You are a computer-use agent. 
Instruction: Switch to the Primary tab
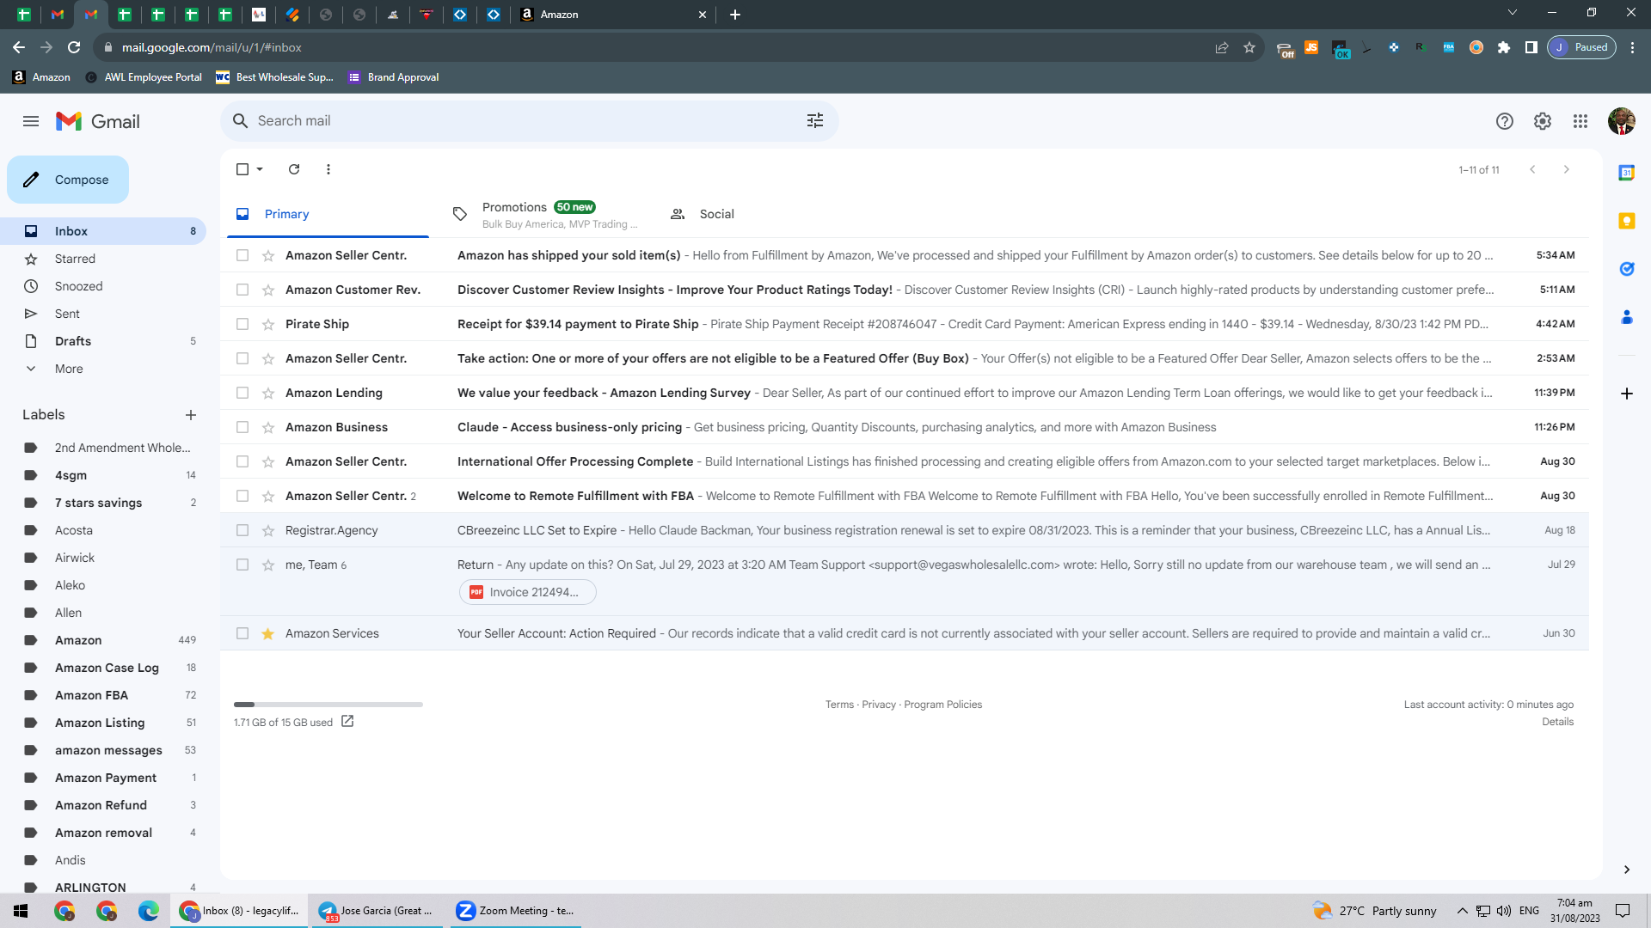[328, 214]
